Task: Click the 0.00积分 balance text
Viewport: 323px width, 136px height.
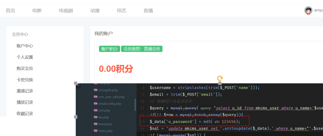Action: pyautogui.click(x=116, y=69)
